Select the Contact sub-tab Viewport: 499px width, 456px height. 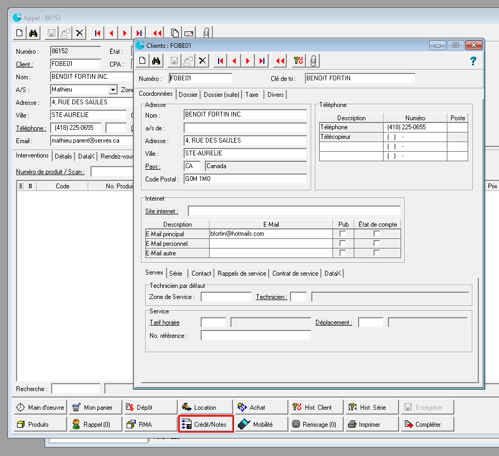[x=202, y=273]
